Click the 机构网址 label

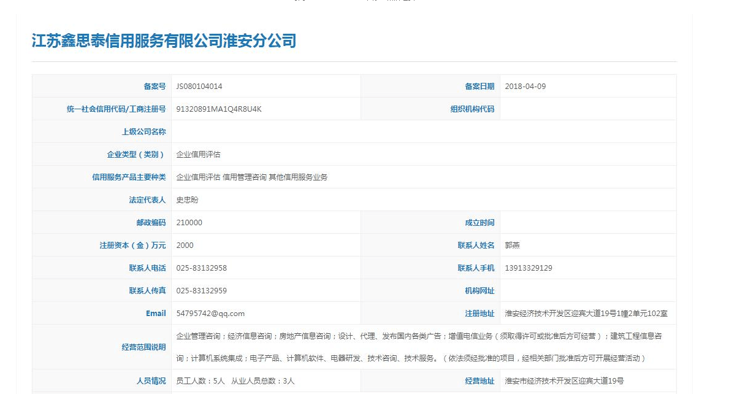pyautogui.click(x=479, y=291)
